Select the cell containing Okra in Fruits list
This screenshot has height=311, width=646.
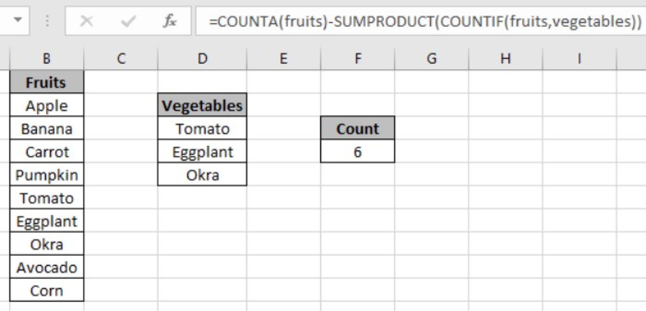(47, 244)
